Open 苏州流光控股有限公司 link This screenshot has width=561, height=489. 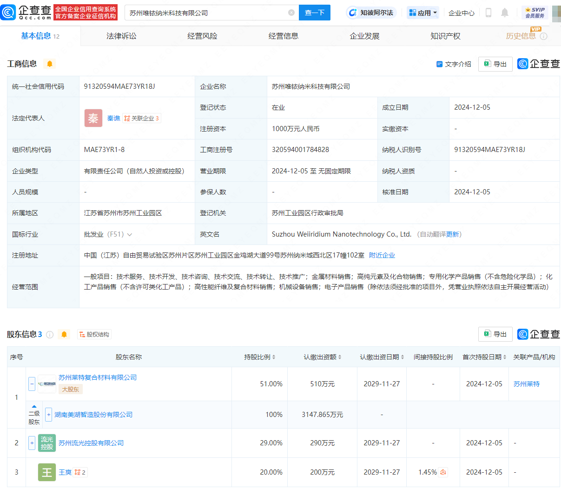tap(91, 443)
